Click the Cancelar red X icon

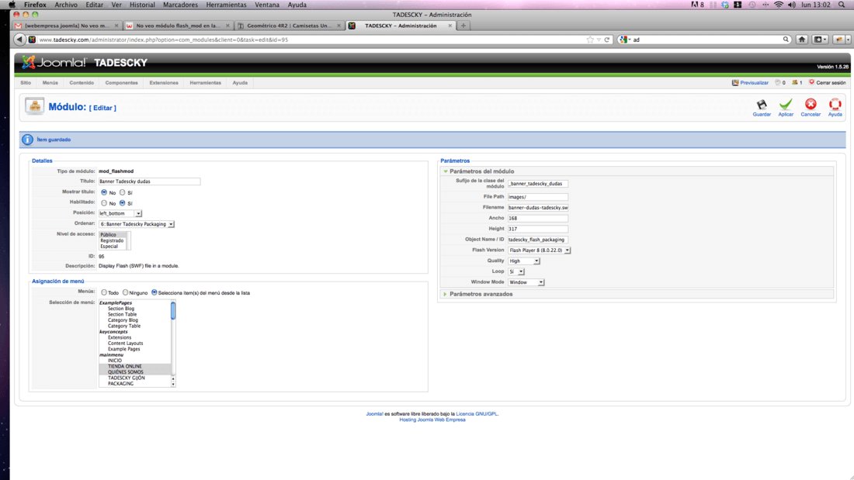(x=811, y=104)
